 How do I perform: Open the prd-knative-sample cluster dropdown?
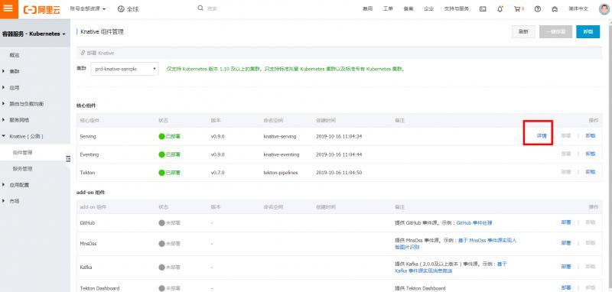tap(125, 69)
